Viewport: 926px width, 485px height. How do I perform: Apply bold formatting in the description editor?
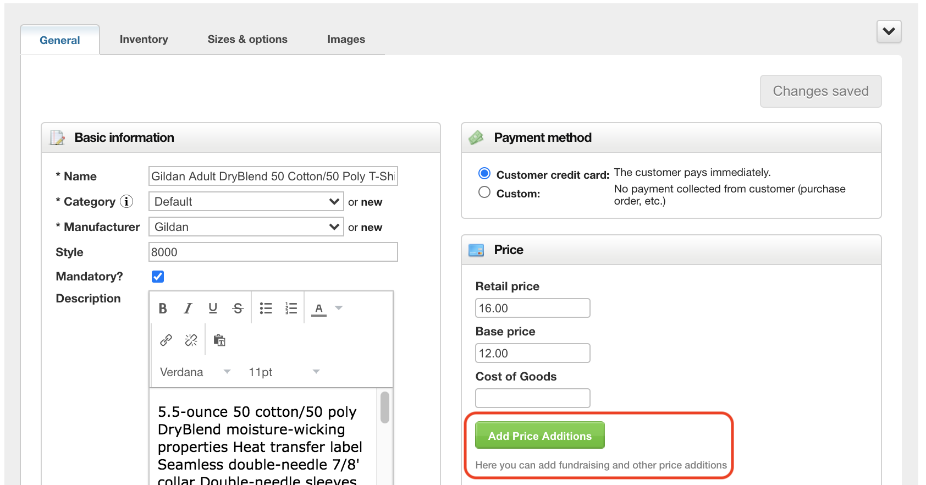pos(163,308)
